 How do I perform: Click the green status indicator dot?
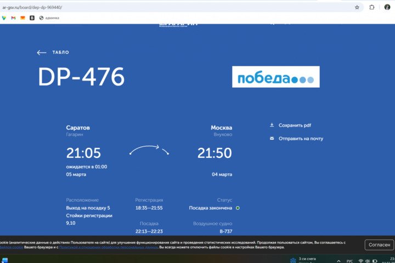[x=238, y=208]
